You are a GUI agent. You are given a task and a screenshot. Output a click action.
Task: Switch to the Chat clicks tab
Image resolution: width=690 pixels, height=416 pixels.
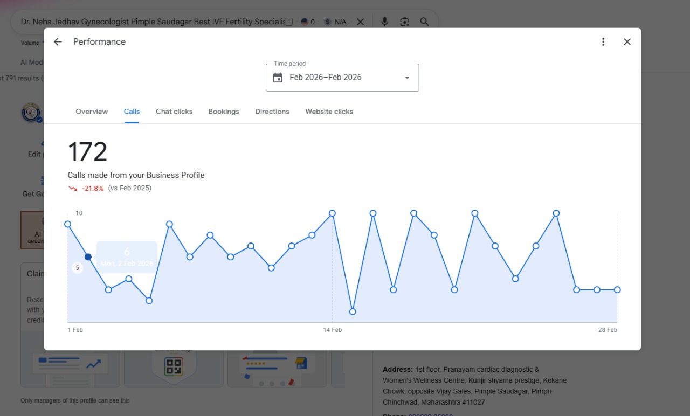[174, 112]
